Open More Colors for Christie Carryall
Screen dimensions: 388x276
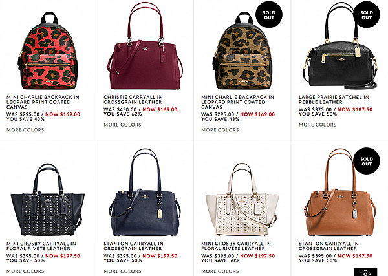122,125
